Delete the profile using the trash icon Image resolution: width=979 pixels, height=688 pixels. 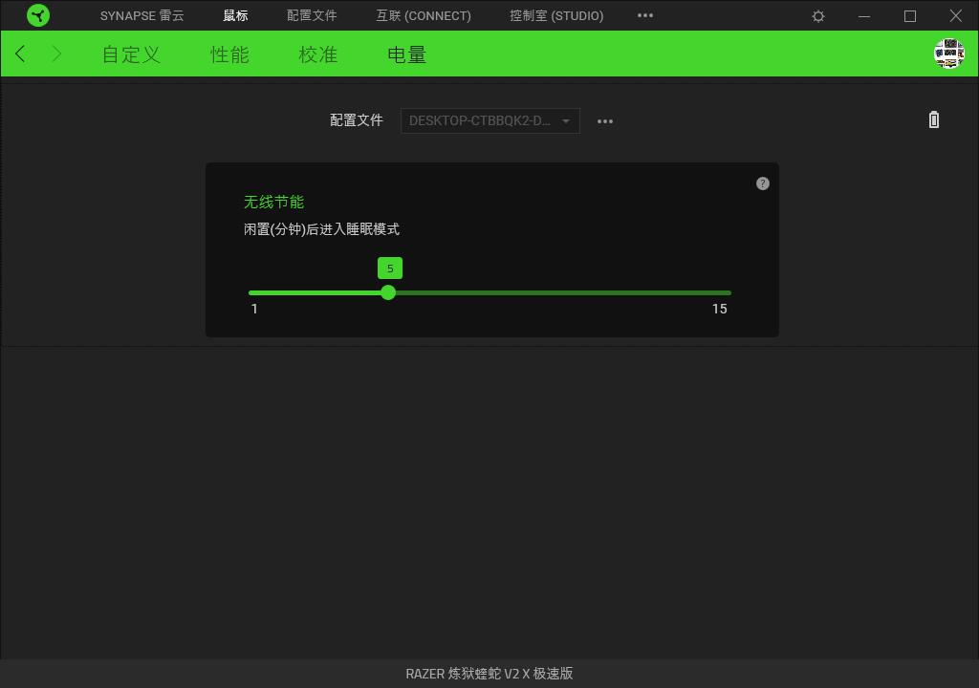[x=934, y=119]
